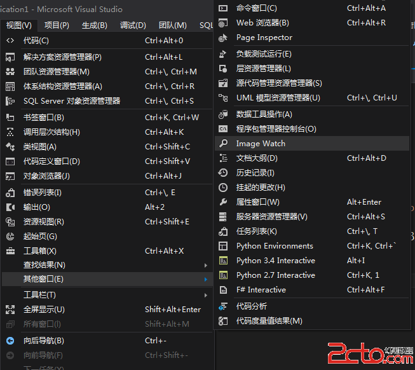The width and height of the screenshot is (415, 370).
Task: Click the SQL Server 对象资源管理器 icon
Action: [10, 101]
